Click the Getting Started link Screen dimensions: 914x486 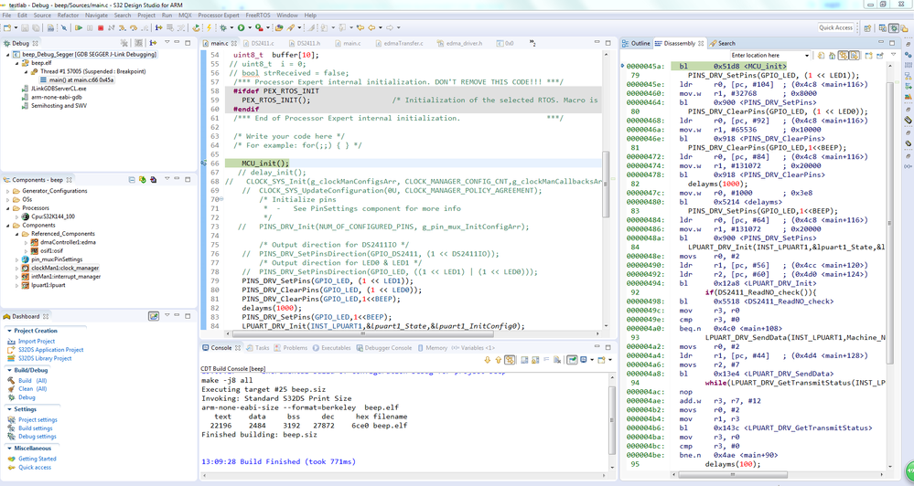pyautogui.click(x=38, y=459)
